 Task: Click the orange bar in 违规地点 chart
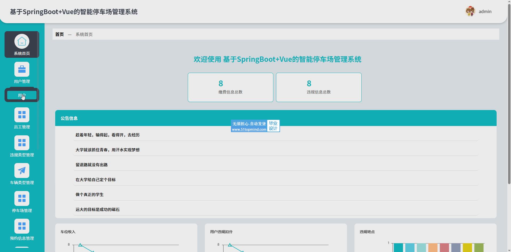433,248
